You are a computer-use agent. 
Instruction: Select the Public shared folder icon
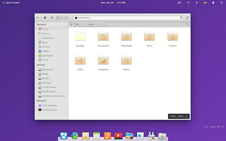(80, 60)
